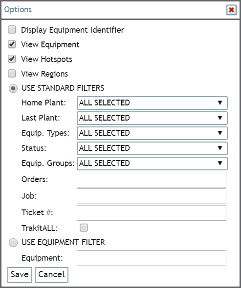Click the Orders text field
The height and width of the screenshot is (288, 241).
152,180
